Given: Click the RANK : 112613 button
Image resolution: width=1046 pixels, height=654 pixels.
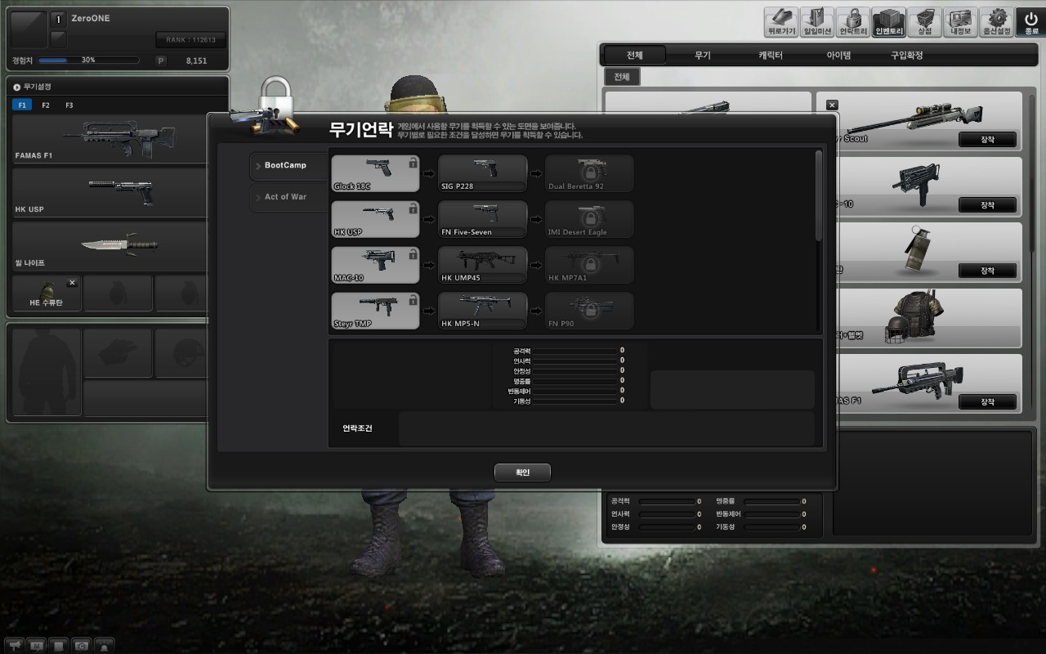Looking at the screenshot, I should click(x=190, y=39).
